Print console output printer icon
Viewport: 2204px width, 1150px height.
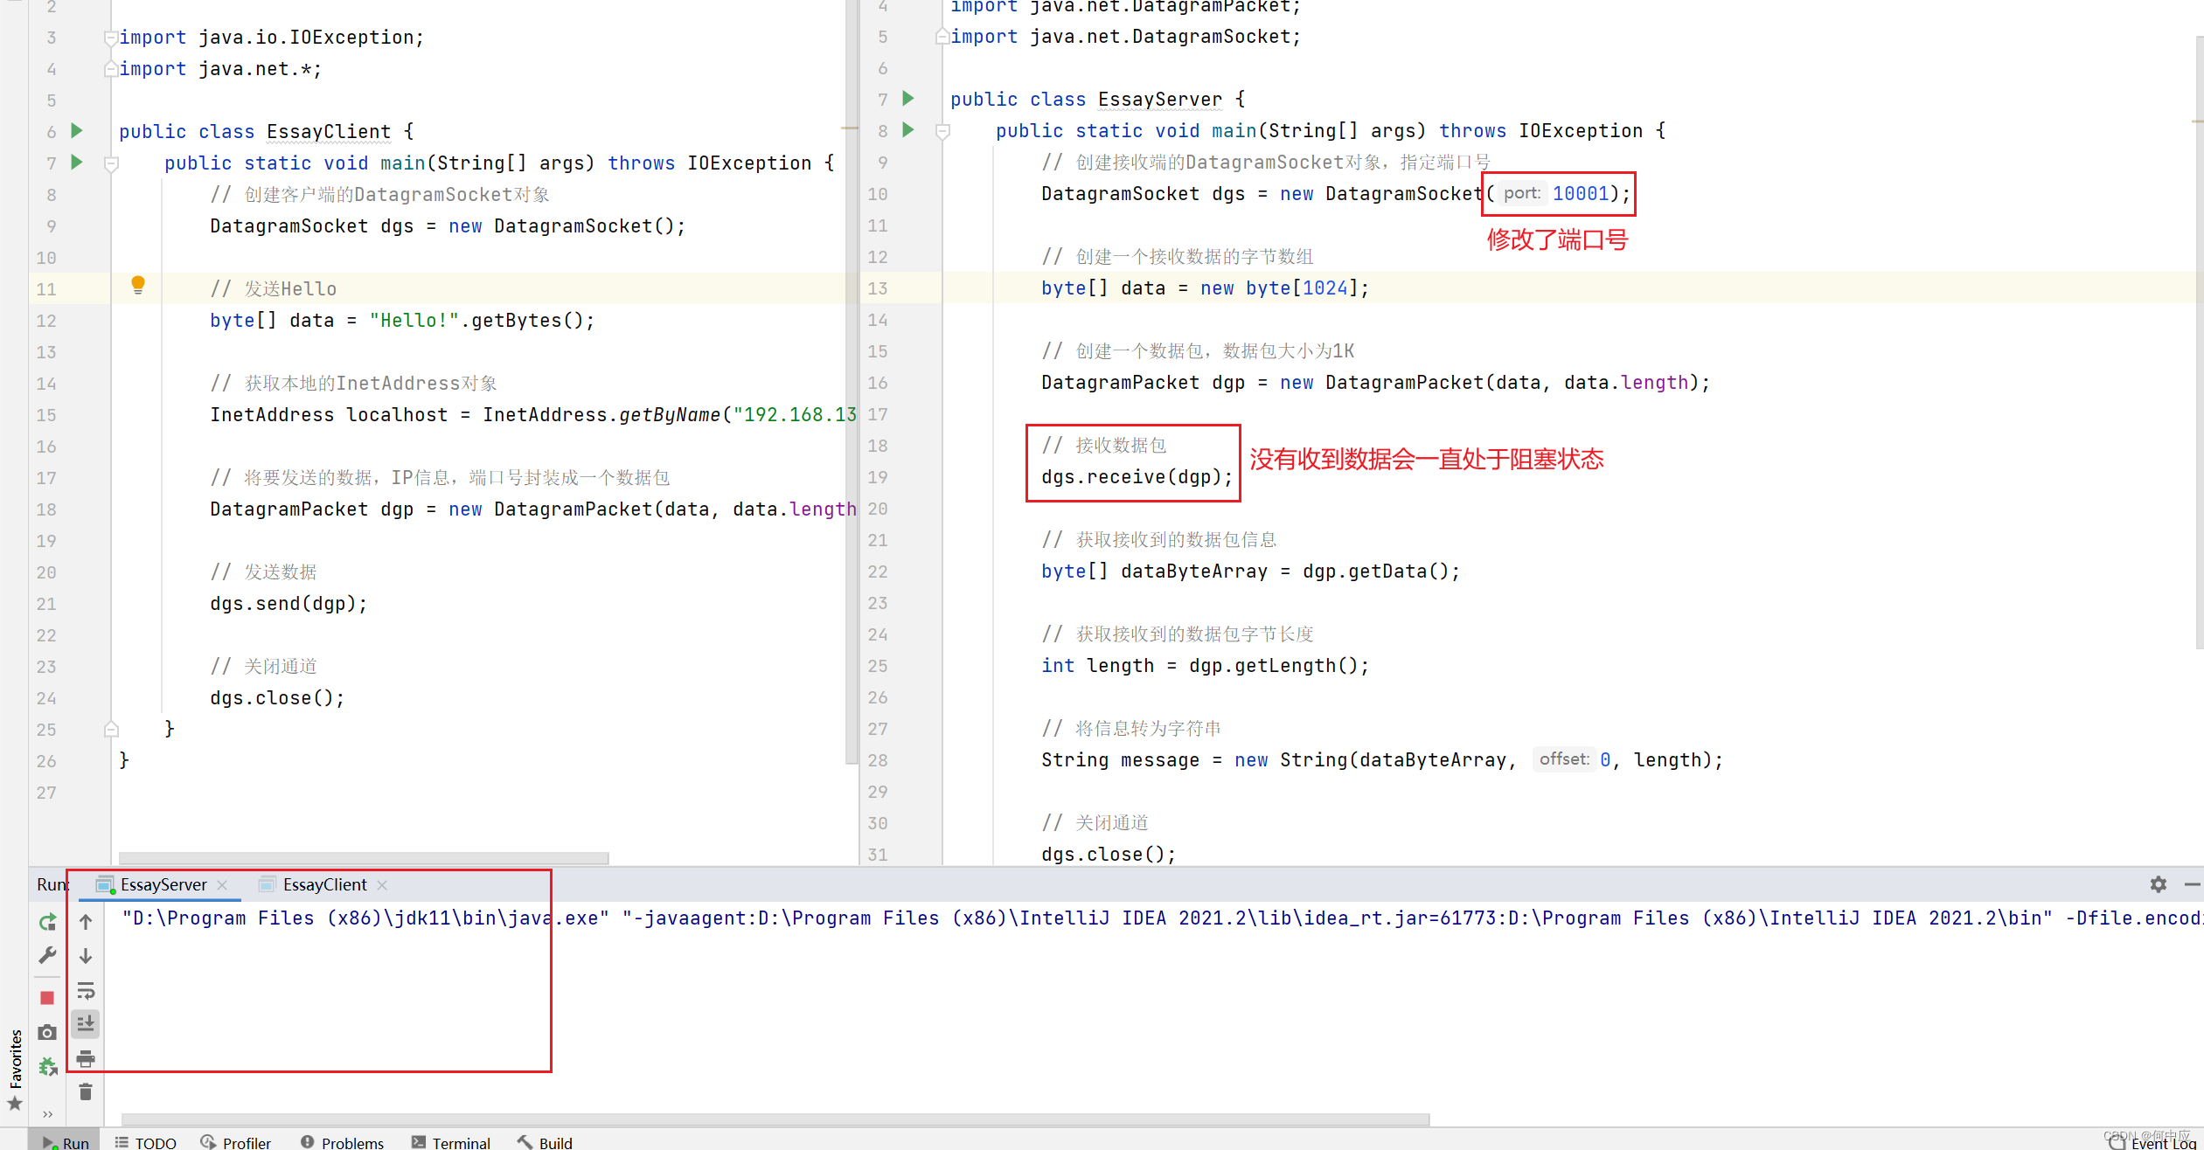(x=86, y=1059)
